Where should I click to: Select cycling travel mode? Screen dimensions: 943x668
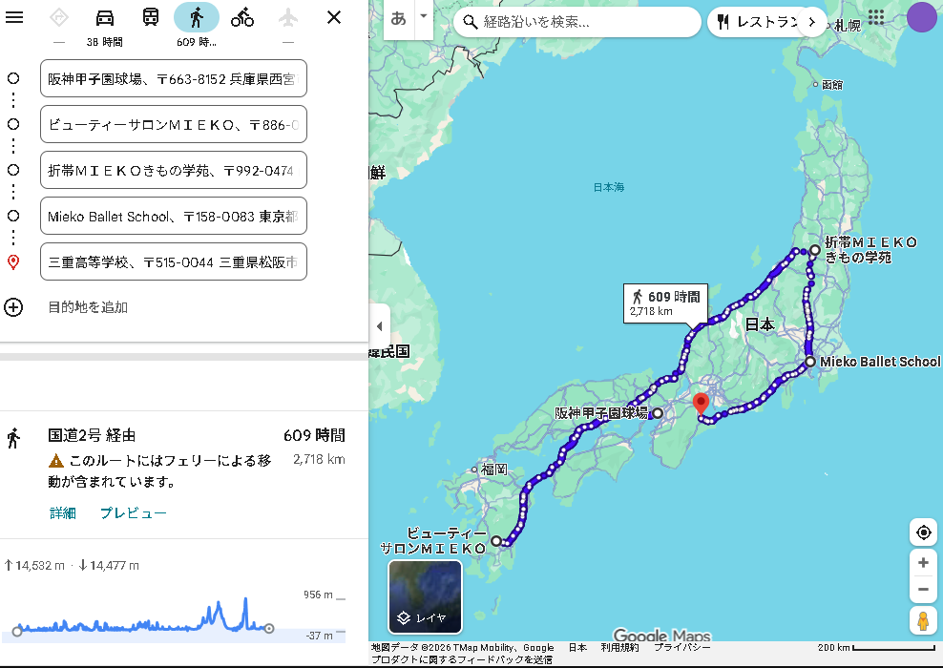click(x=242, y=17)
